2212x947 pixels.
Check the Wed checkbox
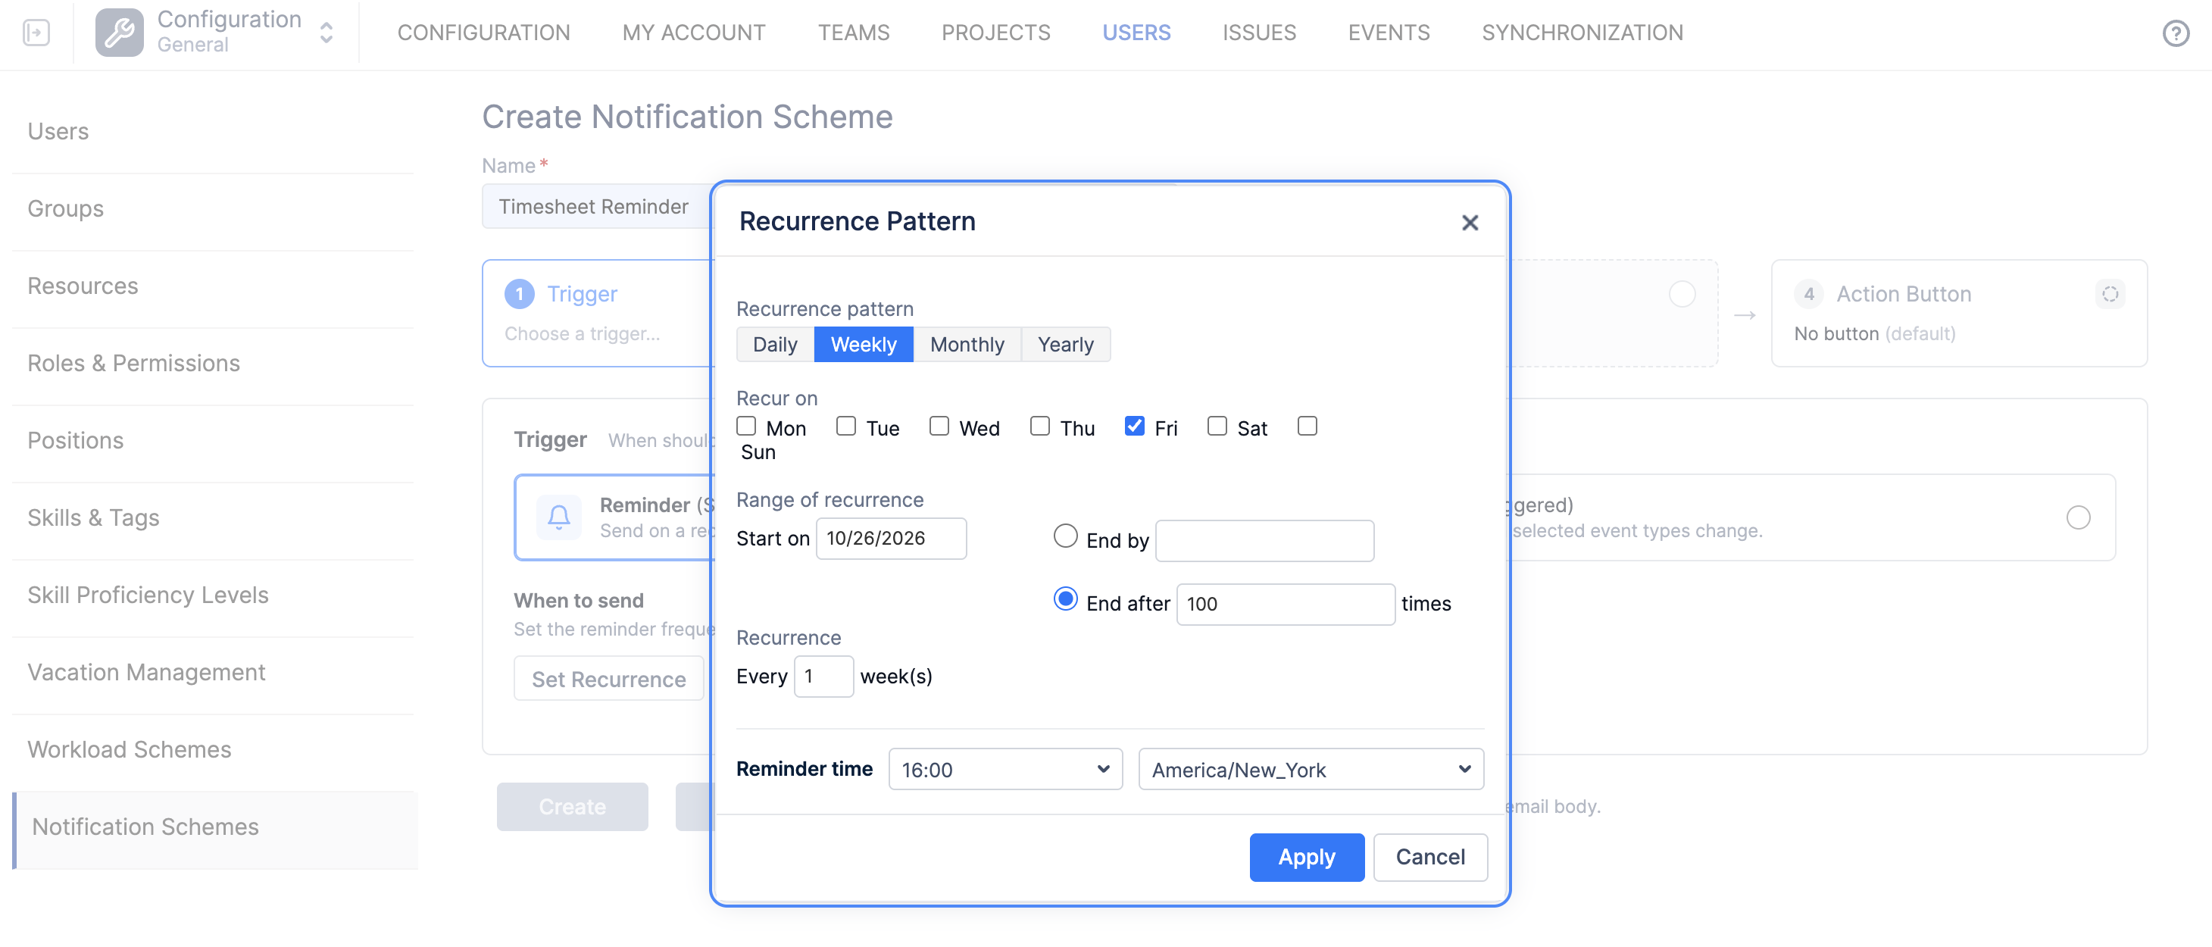point(939,426)
